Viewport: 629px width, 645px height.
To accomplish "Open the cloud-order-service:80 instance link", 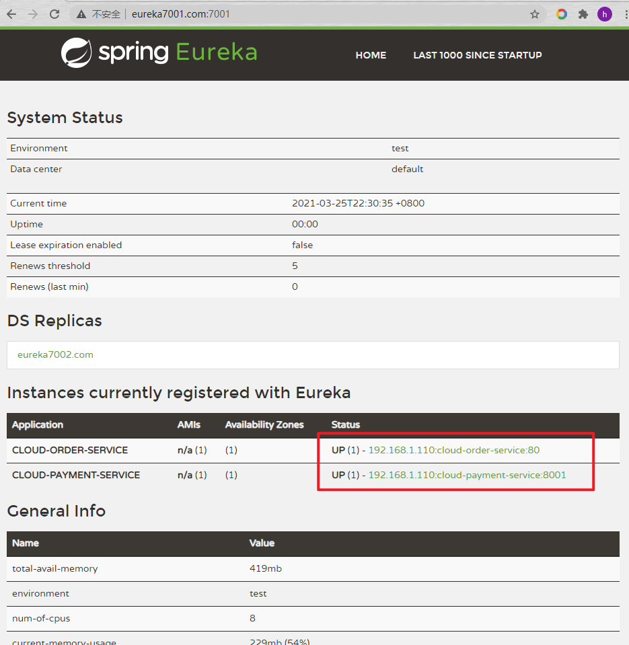I will coord(453,450).
